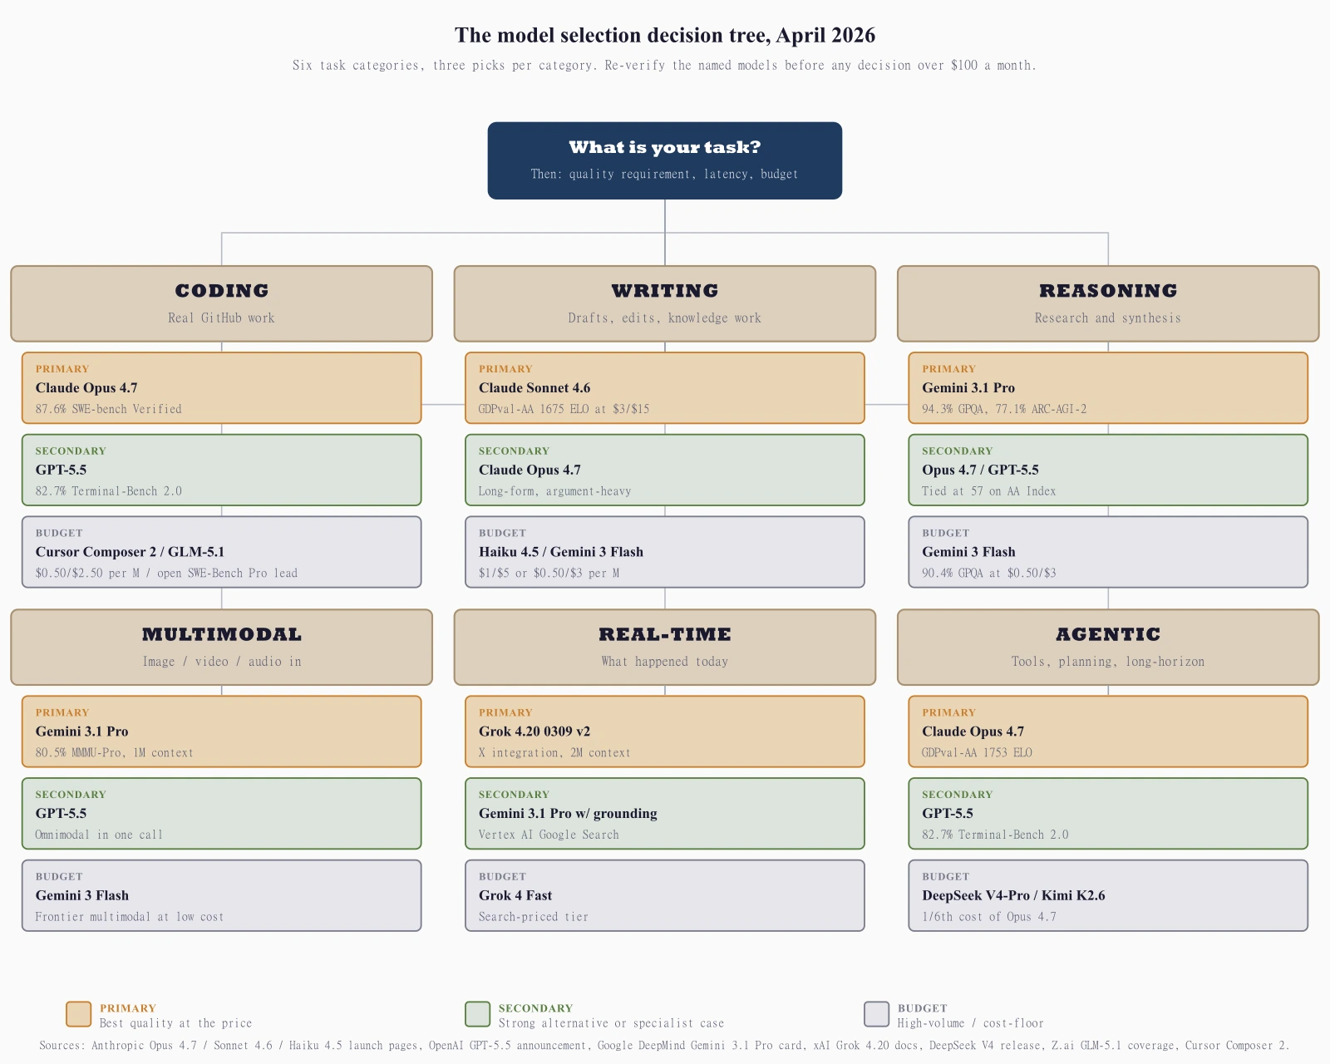Click '90.4% GPQA at $0.50/$3' text

(x=989, y=573)
